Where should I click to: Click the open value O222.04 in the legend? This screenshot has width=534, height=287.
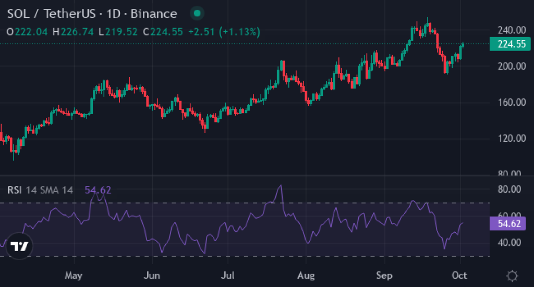(x=27, y=32)
